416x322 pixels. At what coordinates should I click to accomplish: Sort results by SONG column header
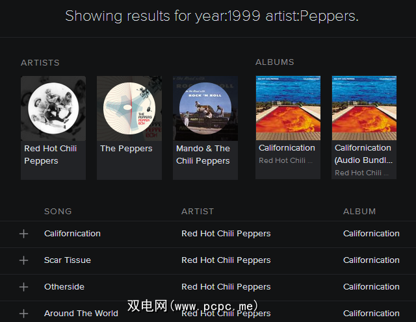58,211
